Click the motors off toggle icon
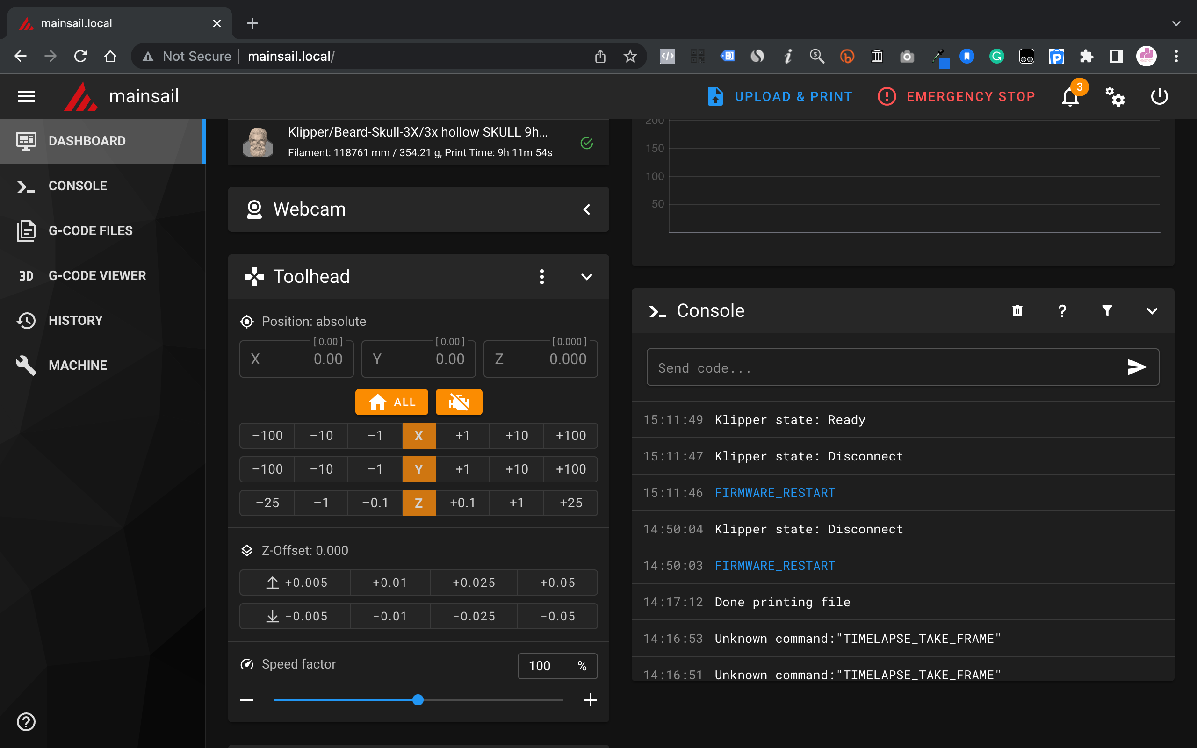 [459, 402]
